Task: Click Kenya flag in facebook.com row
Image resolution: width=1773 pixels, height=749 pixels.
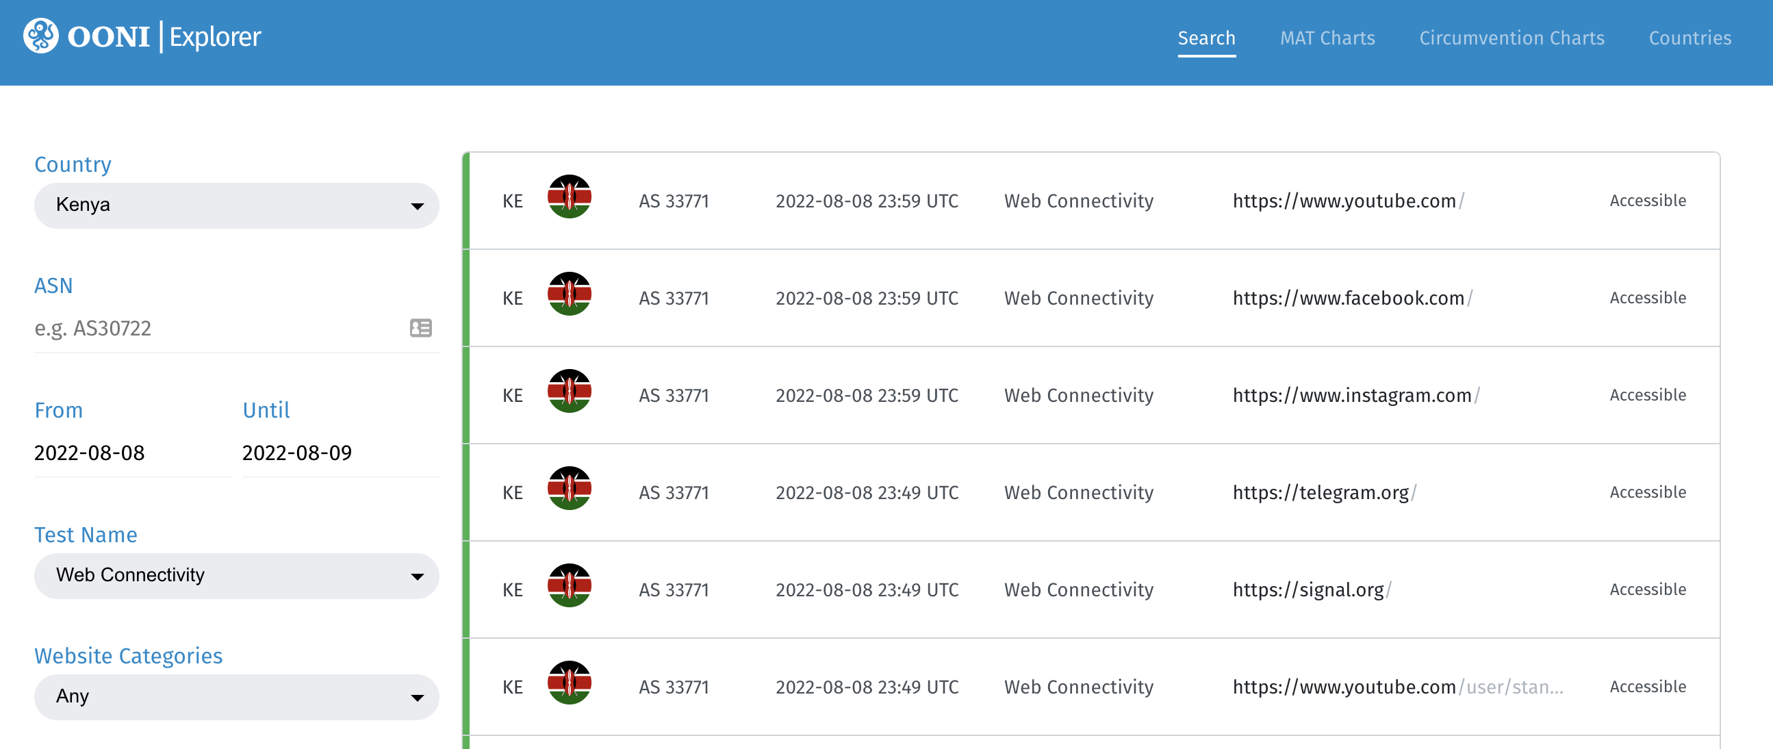Action: [x=568, y=294]
